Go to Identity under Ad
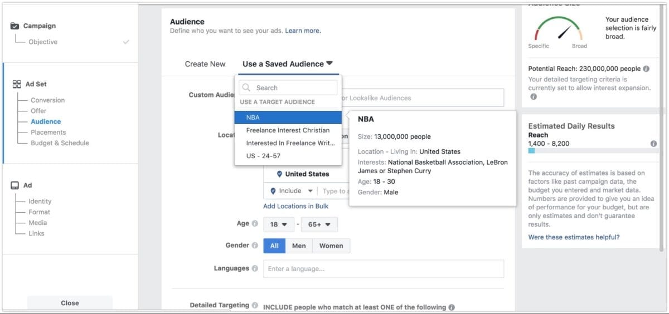 40,201
